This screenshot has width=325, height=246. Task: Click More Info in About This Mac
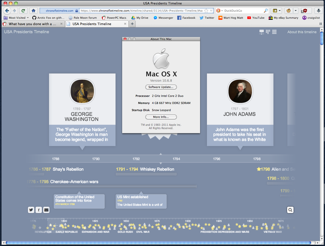[161, 117]
